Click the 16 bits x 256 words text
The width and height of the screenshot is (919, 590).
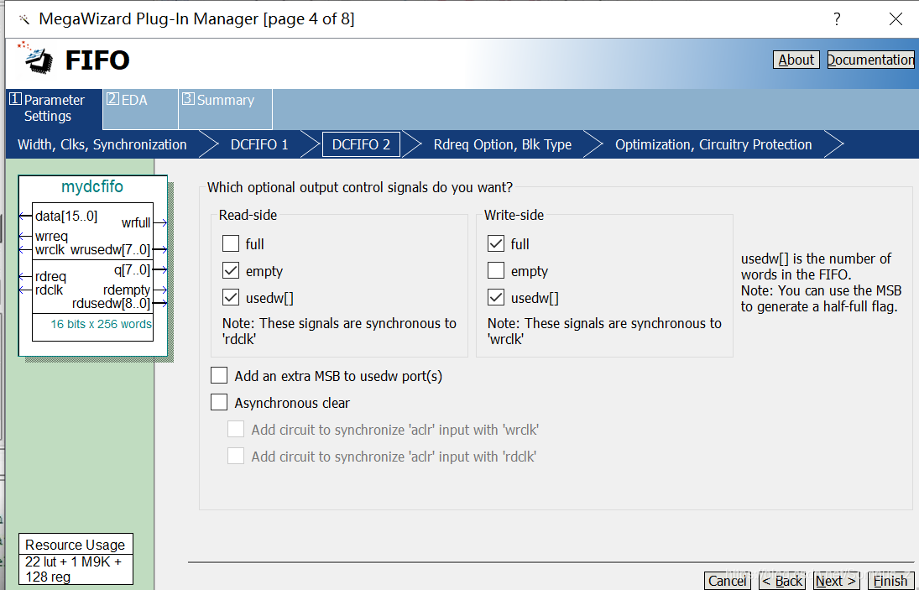point(101,324)
